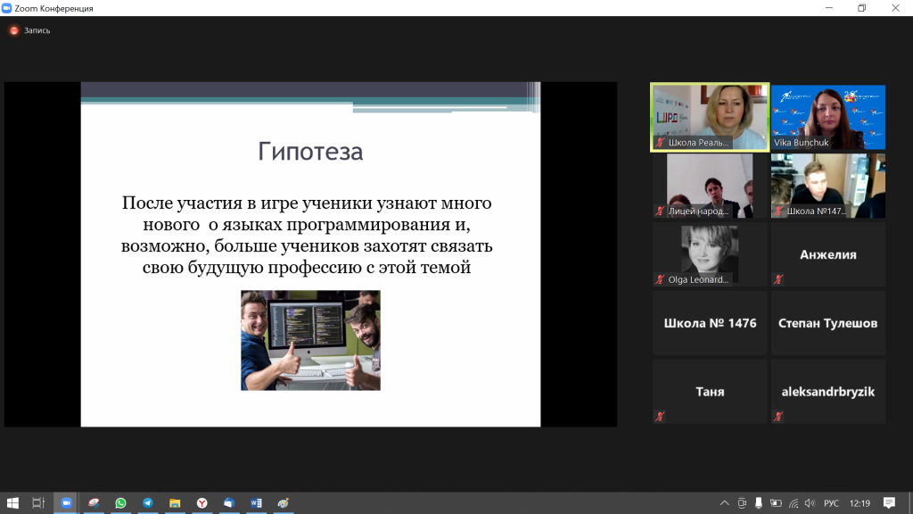
Task: Click the Task View taskbar button
Action: coord(38,503)
